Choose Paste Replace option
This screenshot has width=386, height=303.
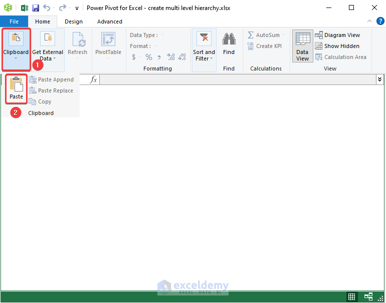(51, 90)
